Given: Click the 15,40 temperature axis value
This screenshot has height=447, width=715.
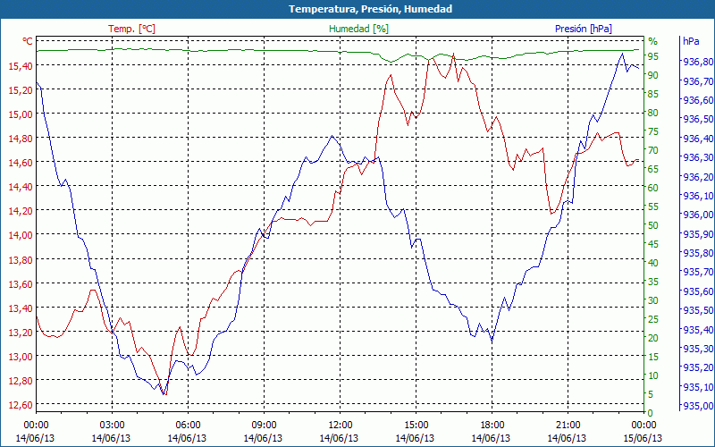Looking at the screenshot, I should [x=21, y=66].
